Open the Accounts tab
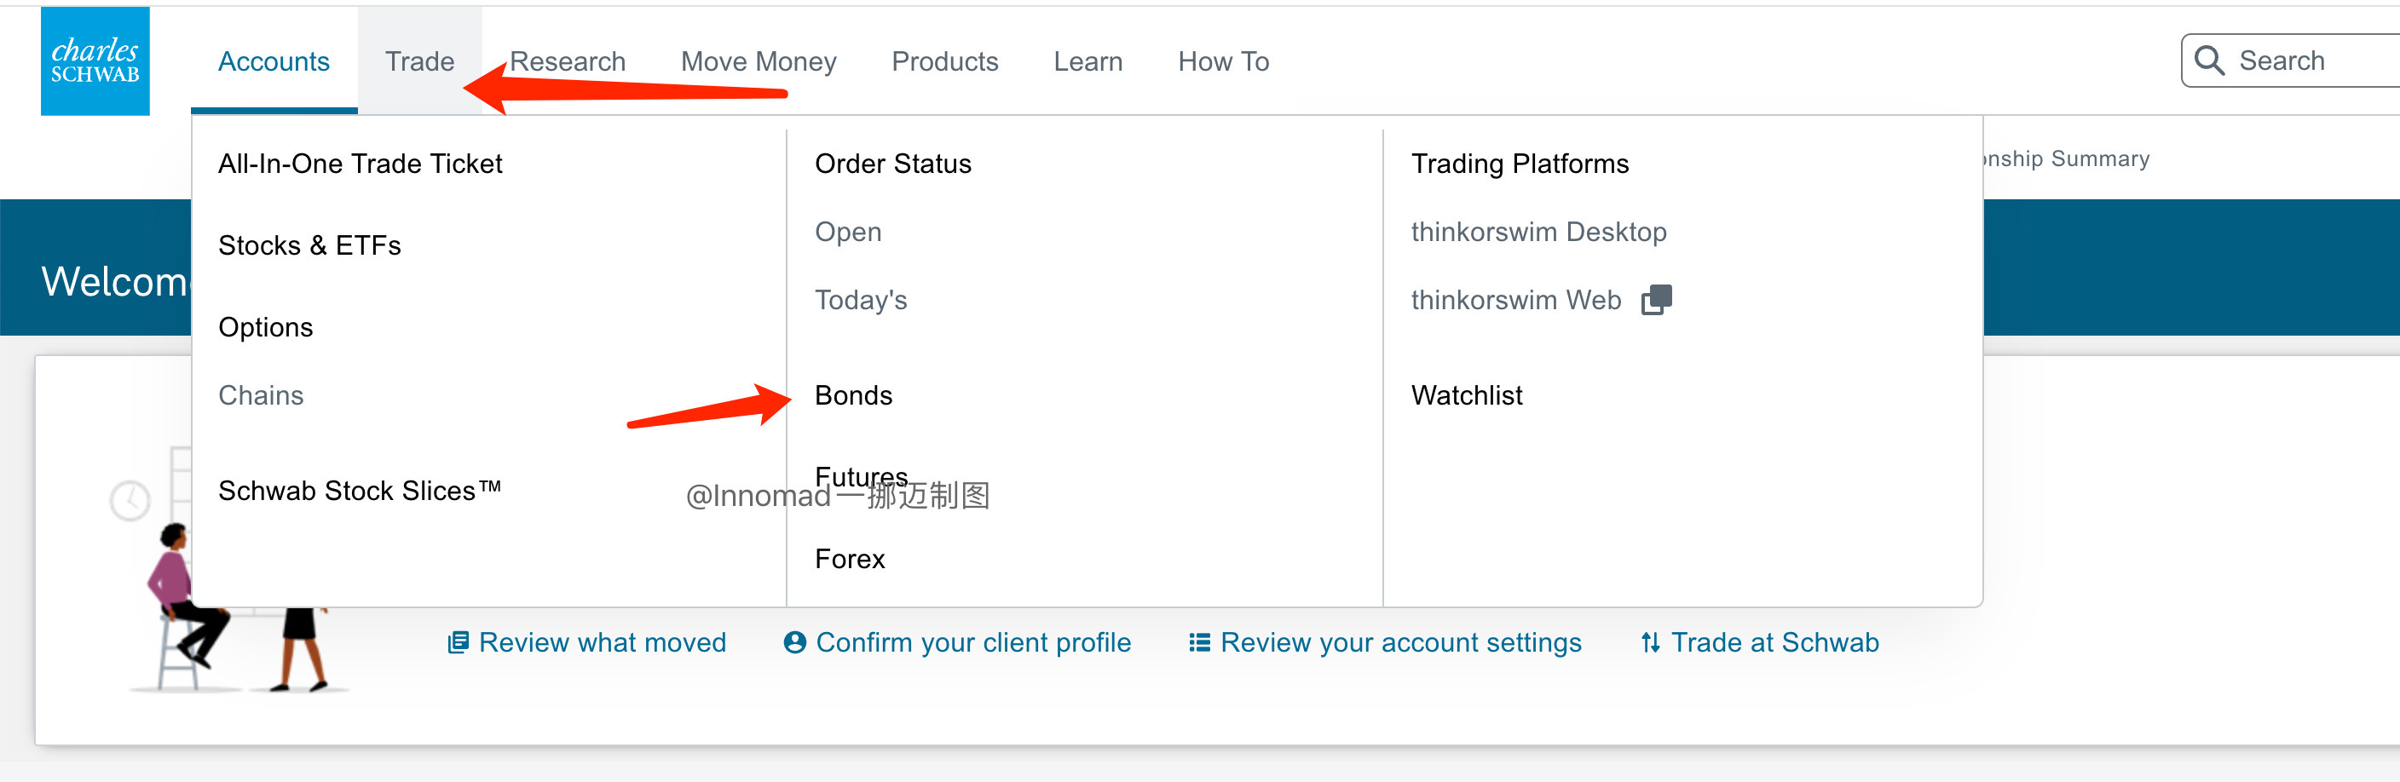Screen dimensions: 2400x782 pyautogui.click(x=274, y=61)
